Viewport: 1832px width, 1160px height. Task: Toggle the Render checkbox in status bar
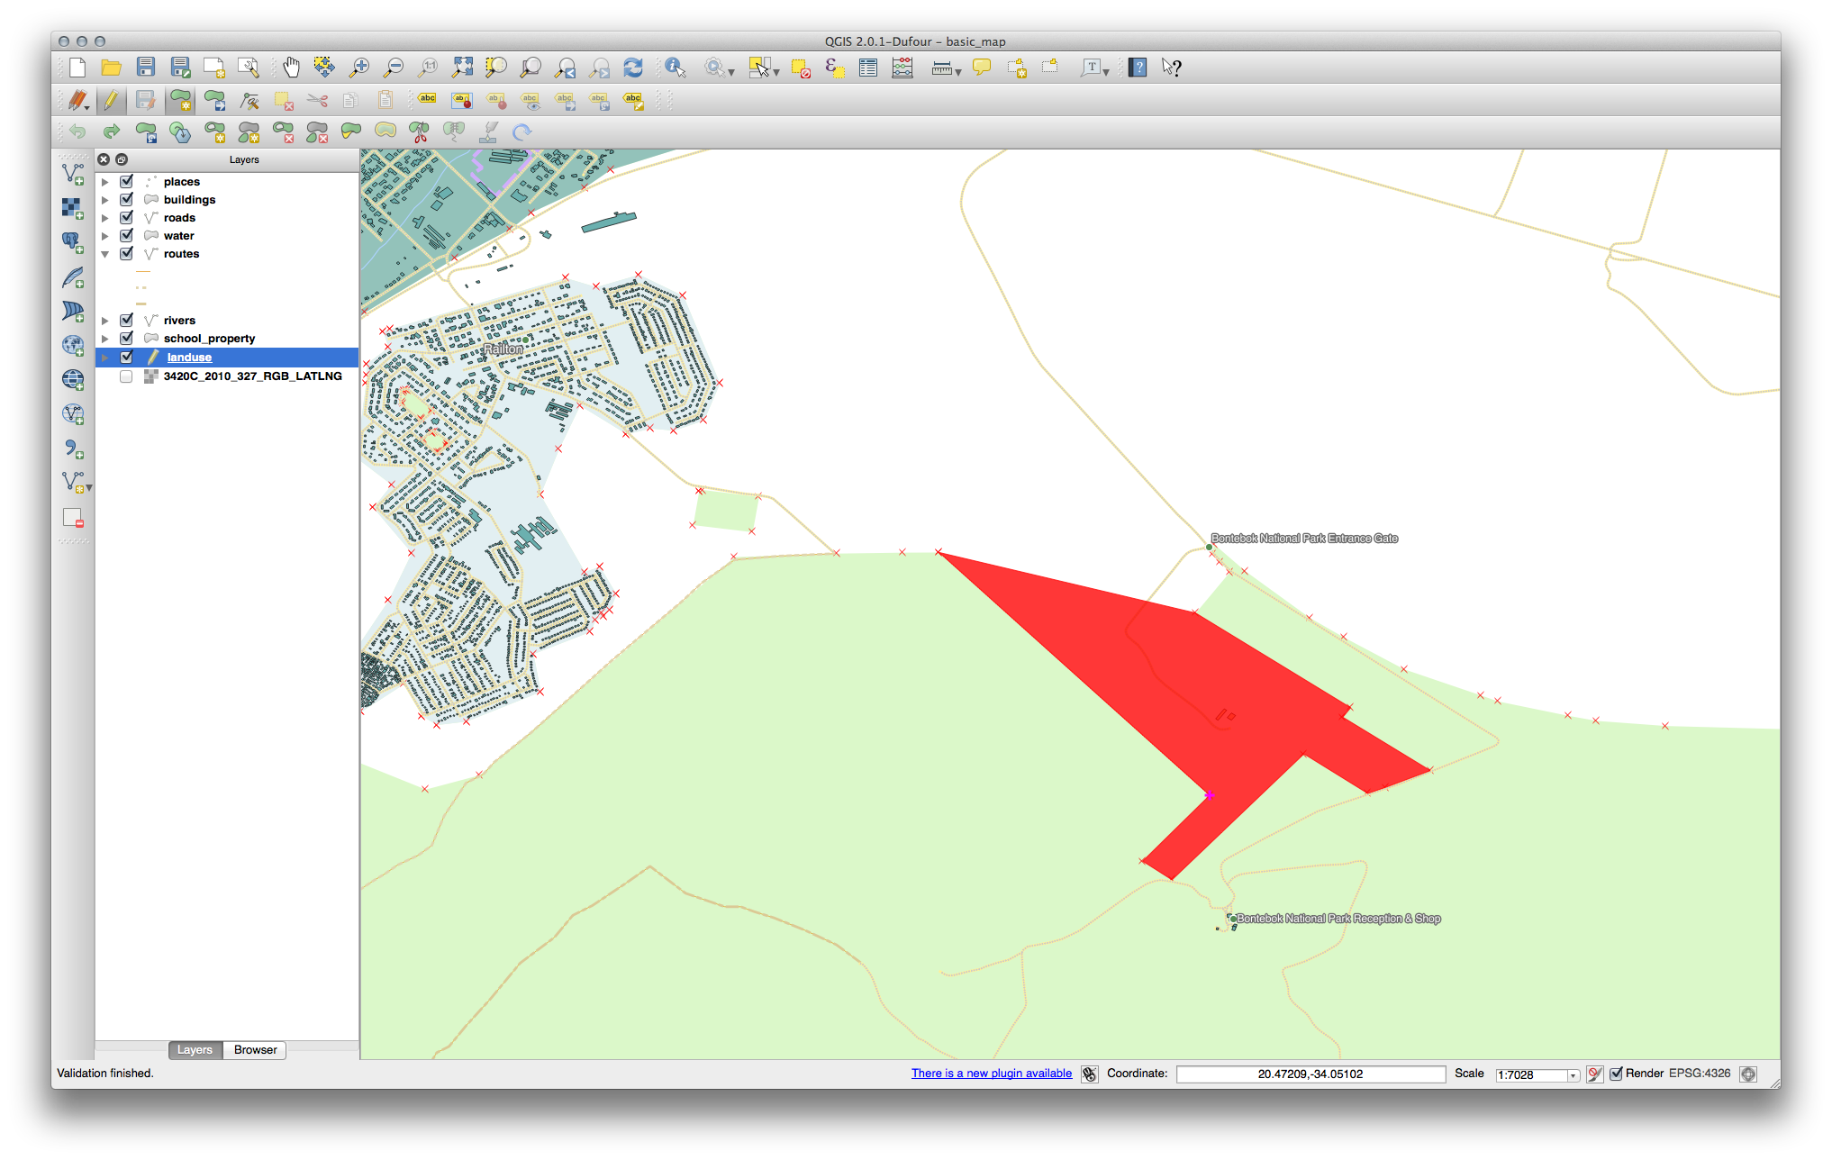pyautogui.click(x=1617, y=1074)
